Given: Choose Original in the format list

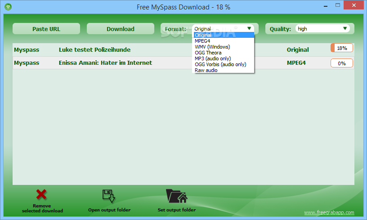Looking at the screenshot, I should [224, 35].
